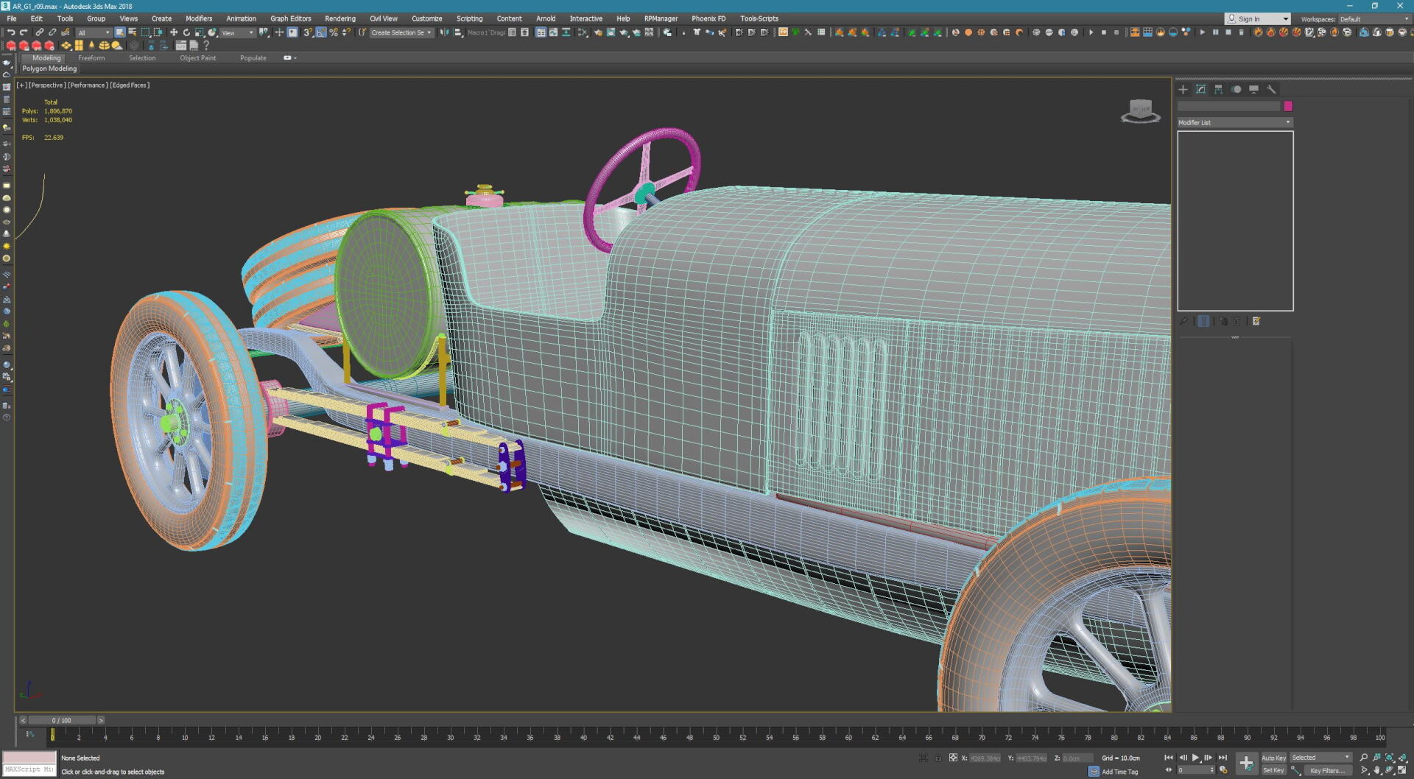Open the Display command panel tab
The width and height of the screenshot is (1414, 779).
coord(1254,89)
